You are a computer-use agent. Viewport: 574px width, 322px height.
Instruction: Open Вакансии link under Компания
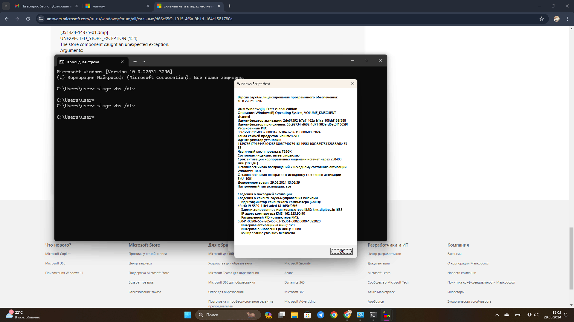[454, 254]
